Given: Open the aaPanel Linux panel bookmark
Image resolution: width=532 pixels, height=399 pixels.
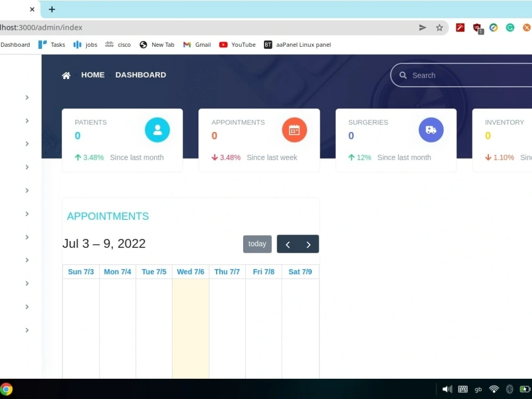Looking at the screenshot, I should (297, 45).
